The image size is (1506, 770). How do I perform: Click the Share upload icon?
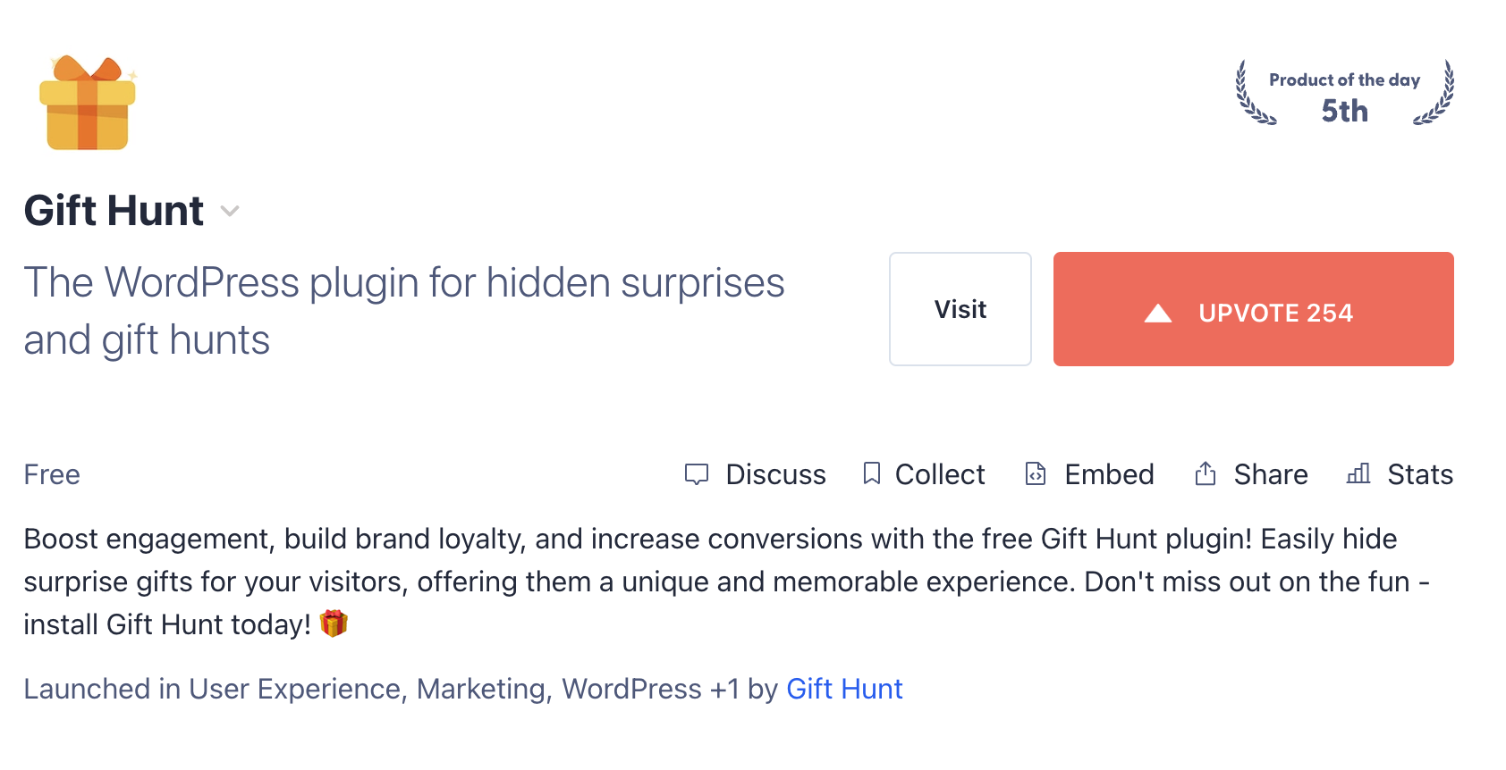pos(1206,473)
